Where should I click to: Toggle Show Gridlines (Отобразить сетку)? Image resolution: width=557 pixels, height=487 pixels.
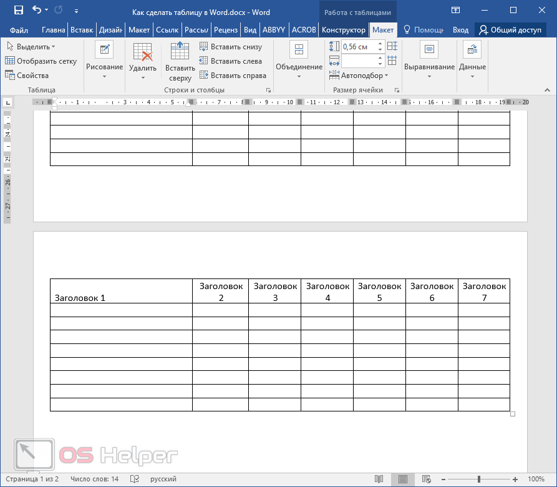coord(41,61)
